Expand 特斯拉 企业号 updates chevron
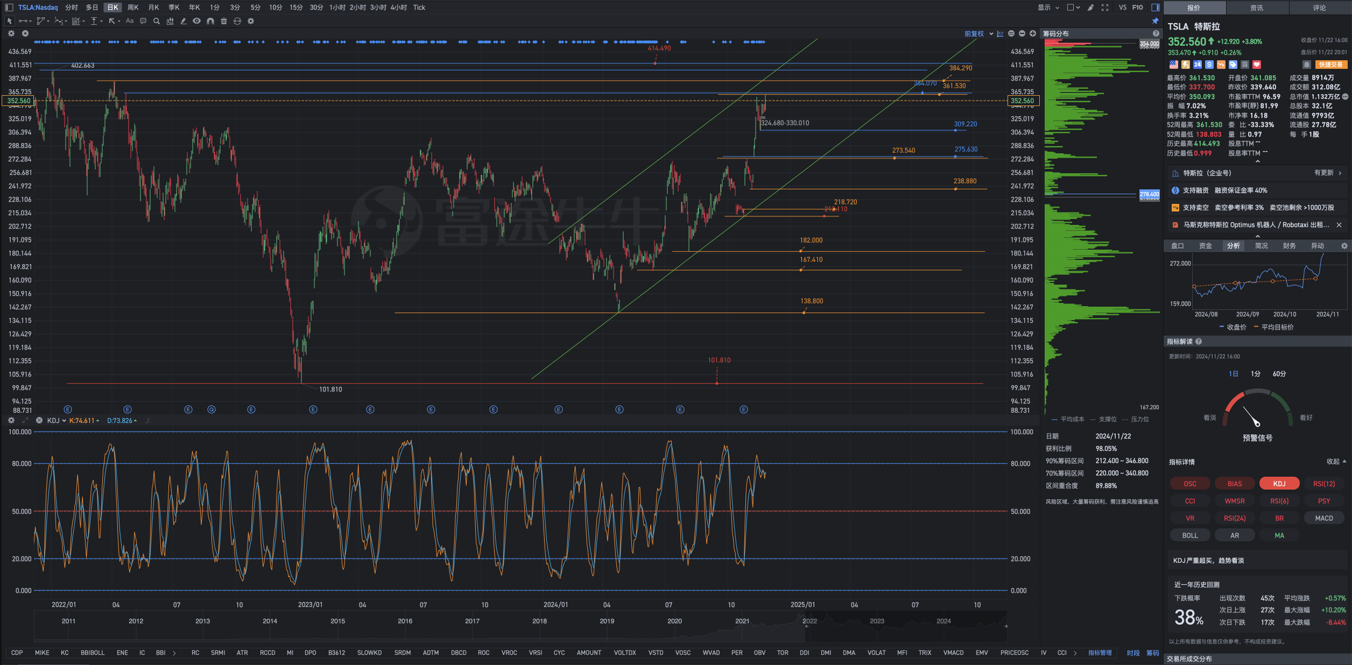 tap(1340, 173)
